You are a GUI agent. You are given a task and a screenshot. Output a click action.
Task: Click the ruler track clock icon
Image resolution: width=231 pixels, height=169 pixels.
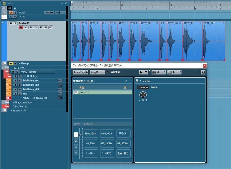[x=10, y=8]
